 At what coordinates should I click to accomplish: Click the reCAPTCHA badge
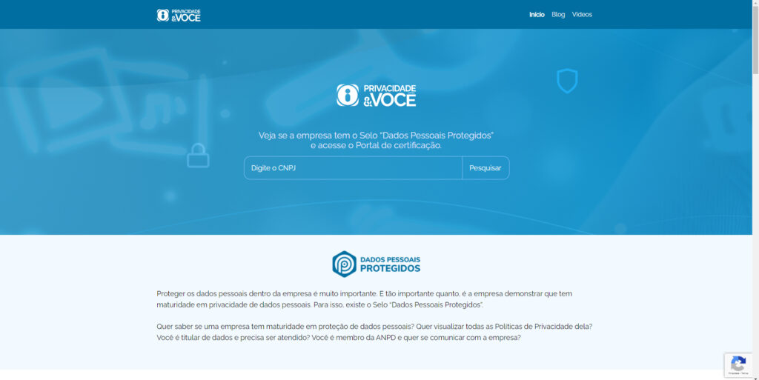point(738,365)
